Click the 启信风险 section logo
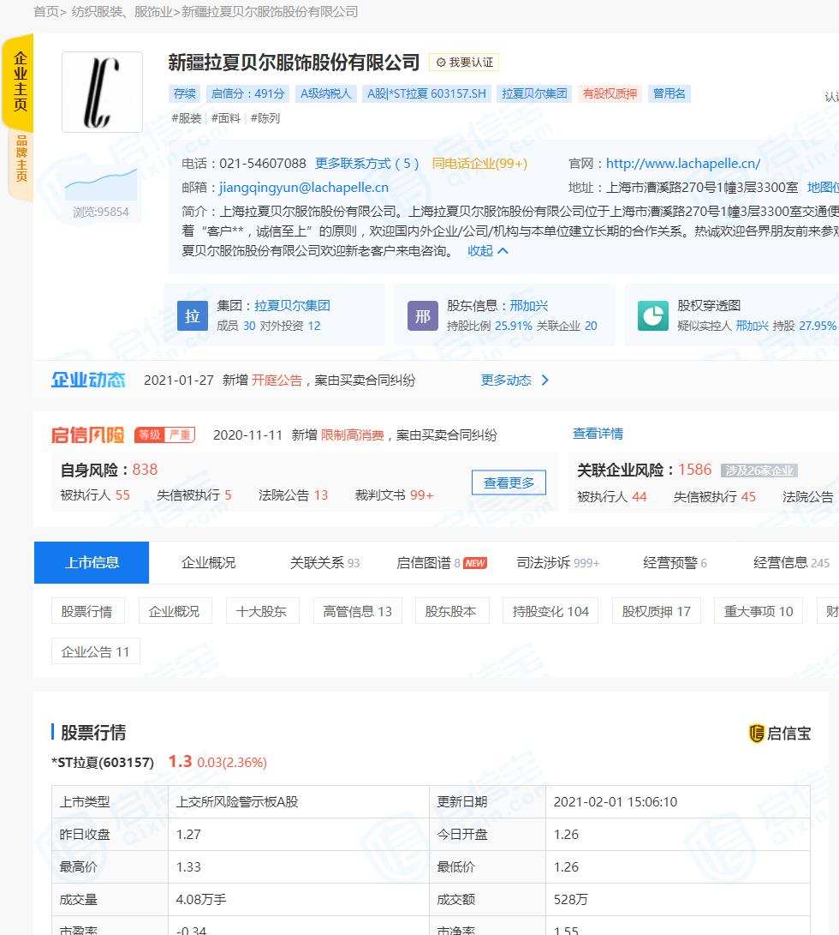 tap(87, 435)
